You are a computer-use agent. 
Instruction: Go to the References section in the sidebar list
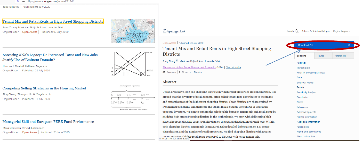[x=302, y=107]
